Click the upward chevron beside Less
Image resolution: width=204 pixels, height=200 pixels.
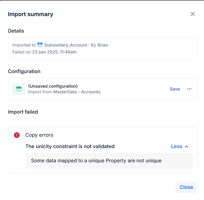(x=187, y=147)
